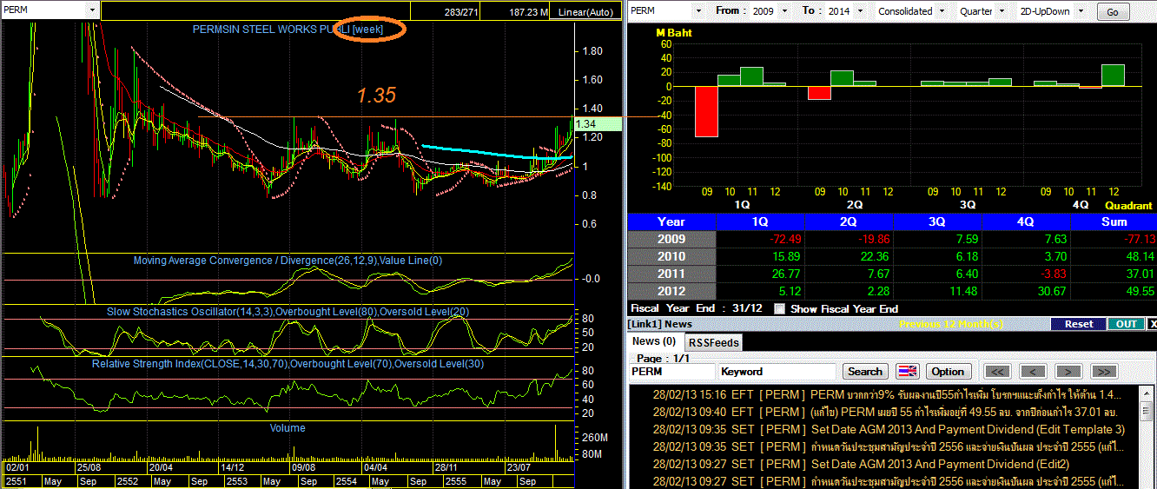Open the financials panel PERM symbol dropdown
Screen dimensions: 1157x489
(699, 11)
